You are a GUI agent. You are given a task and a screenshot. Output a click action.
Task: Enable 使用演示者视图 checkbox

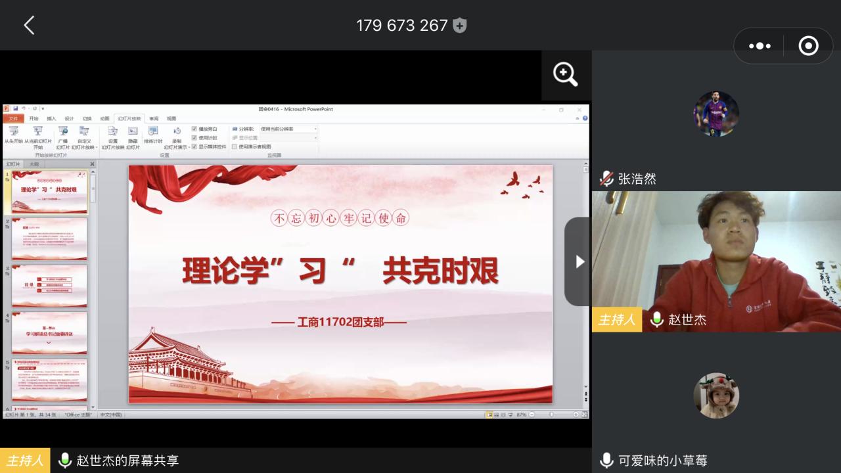[x=235, y=146]
